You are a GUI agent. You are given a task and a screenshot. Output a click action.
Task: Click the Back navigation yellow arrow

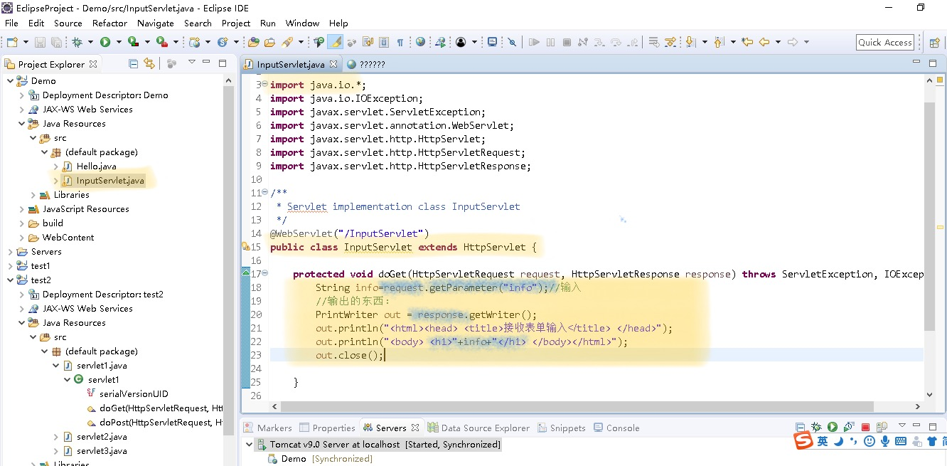(x=764, y=42)
